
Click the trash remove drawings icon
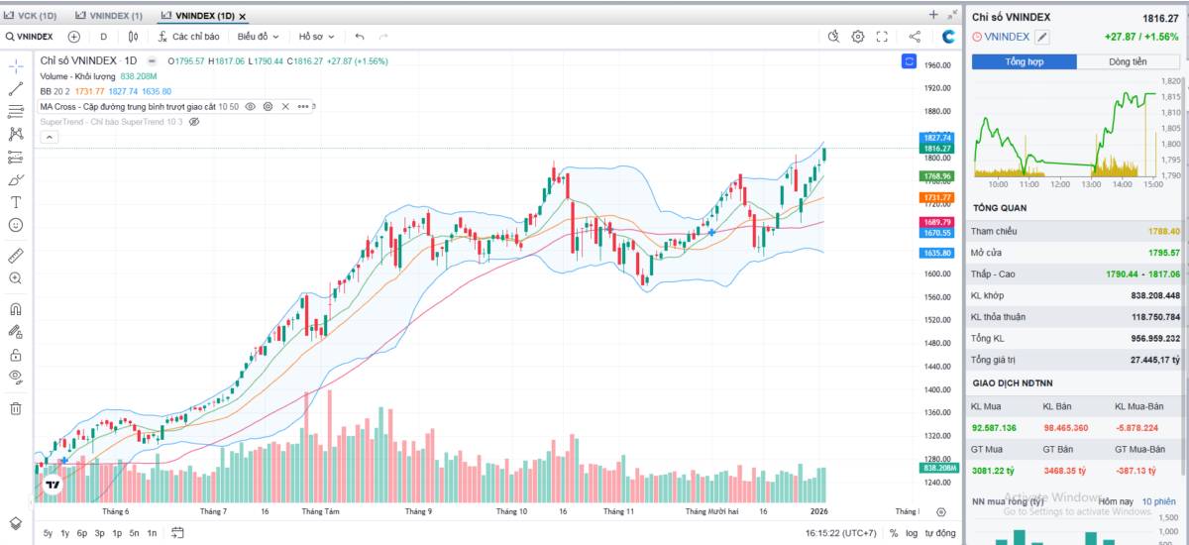tap(16, 407)
